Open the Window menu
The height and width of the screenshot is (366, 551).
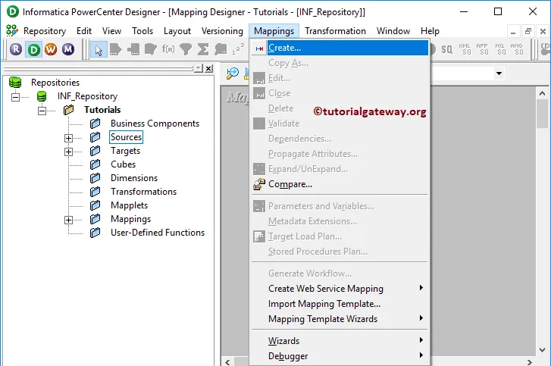point(393,31)
